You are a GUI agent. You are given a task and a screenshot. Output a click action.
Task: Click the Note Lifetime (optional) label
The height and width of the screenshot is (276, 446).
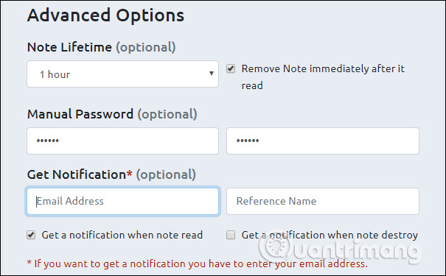pyautogui.click(x=101, y=47)
